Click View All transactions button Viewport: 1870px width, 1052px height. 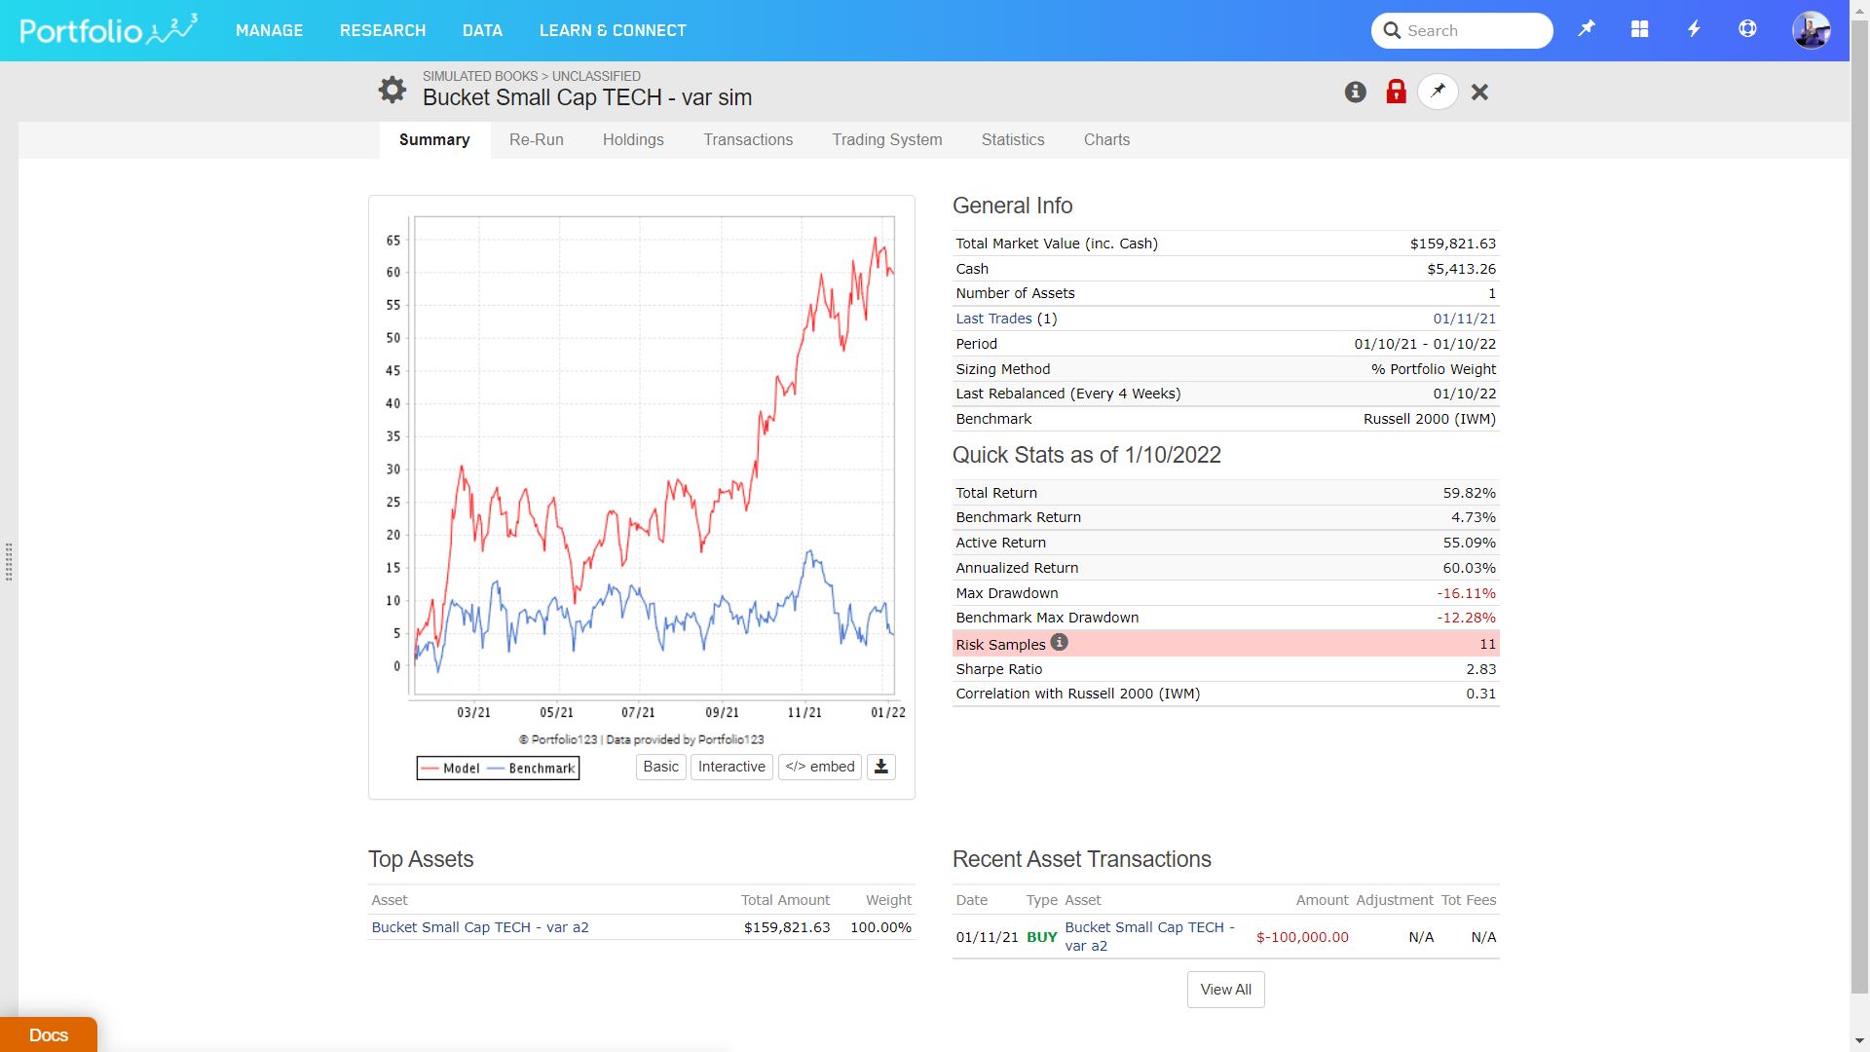click(1225, 989)
